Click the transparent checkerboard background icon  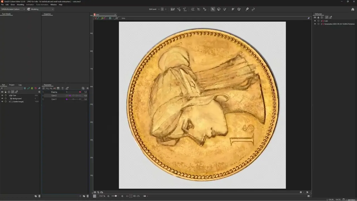[95, 196]
